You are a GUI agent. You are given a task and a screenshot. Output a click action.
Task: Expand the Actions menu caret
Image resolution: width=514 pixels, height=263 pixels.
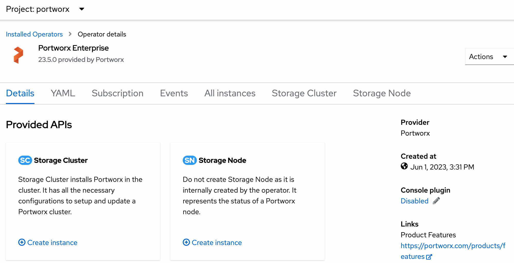(505, 56)
